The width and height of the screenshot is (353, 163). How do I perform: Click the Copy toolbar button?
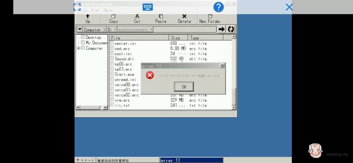[113, 19]
